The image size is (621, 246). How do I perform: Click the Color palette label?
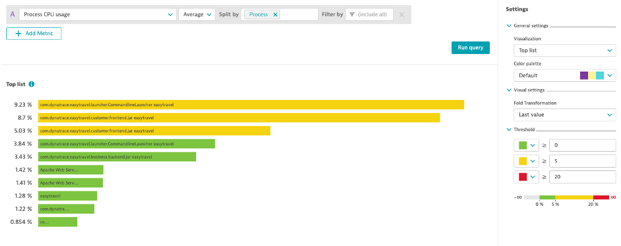[527, 64]
